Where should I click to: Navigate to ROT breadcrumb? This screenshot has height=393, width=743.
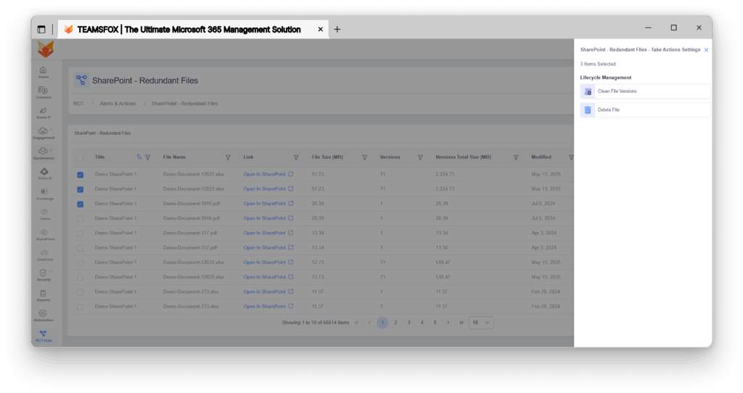coord(78,104)
